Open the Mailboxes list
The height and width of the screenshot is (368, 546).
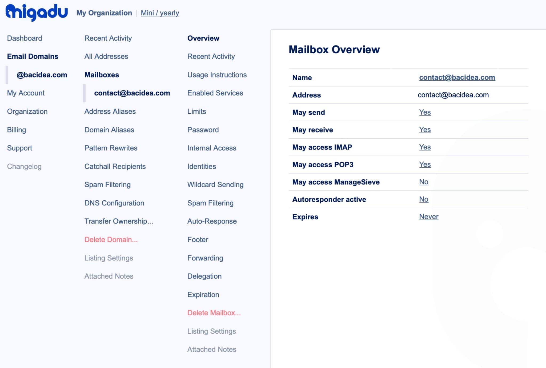pyautogui.click(x=102, y=75)
